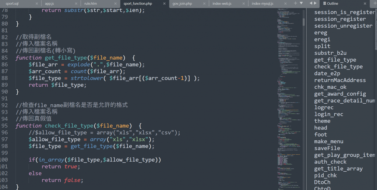This screenshot has height=190, width=377.
Task: Click in_array on line 100
Action: (51, 160)
